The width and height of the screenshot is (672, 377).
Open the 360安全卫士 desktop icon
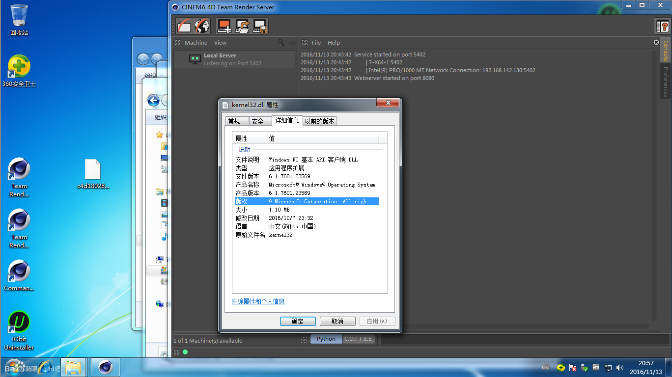point(19,71)
